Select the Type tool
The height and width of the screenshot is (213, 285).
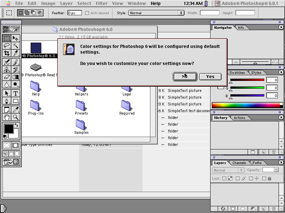pyautogui.click(x=16, y=93)
